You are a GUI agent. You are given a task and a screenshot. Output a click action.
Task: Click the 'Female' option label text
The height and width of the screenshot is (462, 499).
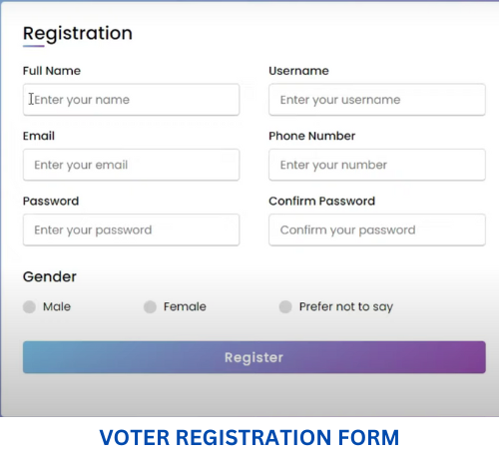click(185, 306)
